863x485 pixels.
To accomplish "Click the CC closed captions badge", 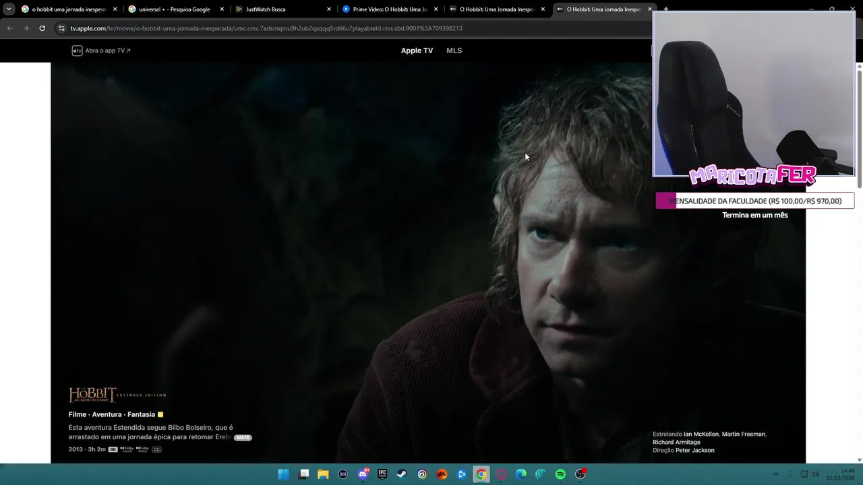I will (x=156, y=449).
